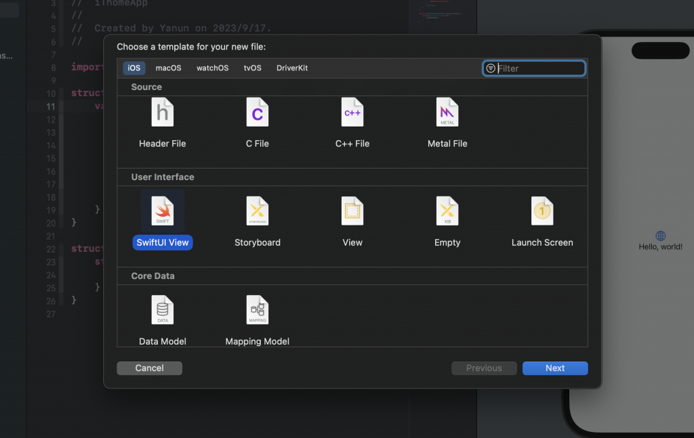This screenshot has height=438, width=694.
Task: Choose the Launch Screen template
Action: (x=542, y=211)
